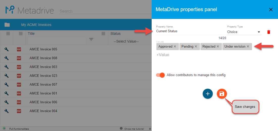Open PDF icon of AMCE Invoice 003

[x=19, y=67]
